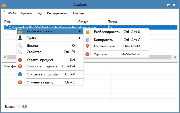Click the horizontal scrollbar left arrow
Image resolution: width=180 pixels, height=113 pixels.
click(5, 57)
